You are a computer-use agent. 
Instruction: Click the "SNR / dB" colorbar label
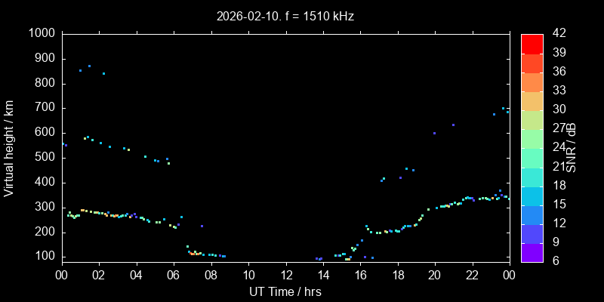[572, 147]
